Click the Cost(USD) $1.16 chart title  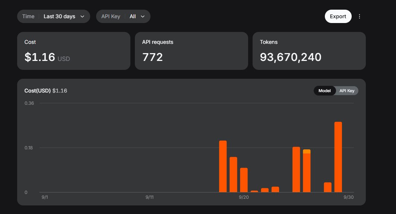46,91
